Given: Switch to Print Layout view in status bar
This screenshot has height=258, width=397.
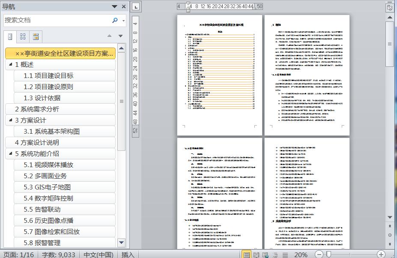Looking at the screenshot, I should point(246,255).
